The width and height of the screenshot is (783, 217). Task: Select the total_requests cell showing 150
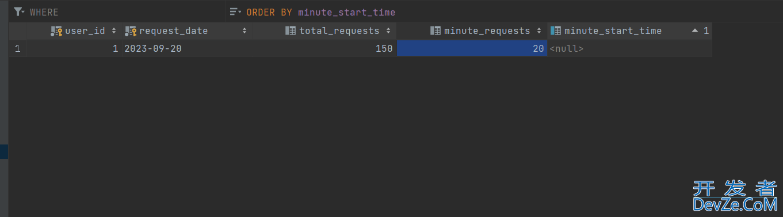point(324,49)
